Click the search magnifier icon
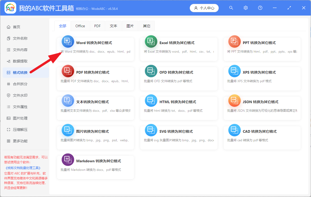This screenshot has height=197, width=311. 231,8
